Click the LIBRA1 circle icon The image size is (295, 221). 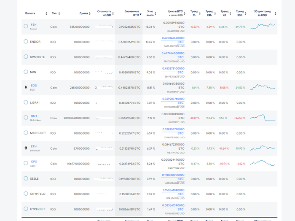tap(26, 102)
